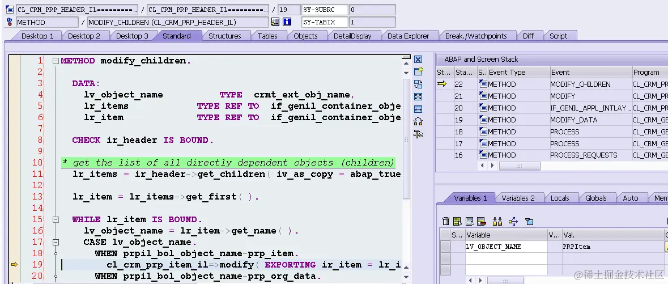Screen dimensions: 668x284
Task: Click the source document icon at the top left
Action: (x=10, y=10)
